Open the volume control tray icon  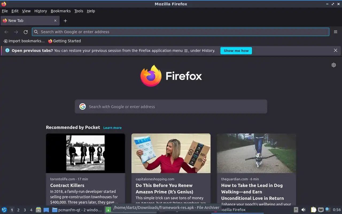pyautogui.click(x=304, y=210)
